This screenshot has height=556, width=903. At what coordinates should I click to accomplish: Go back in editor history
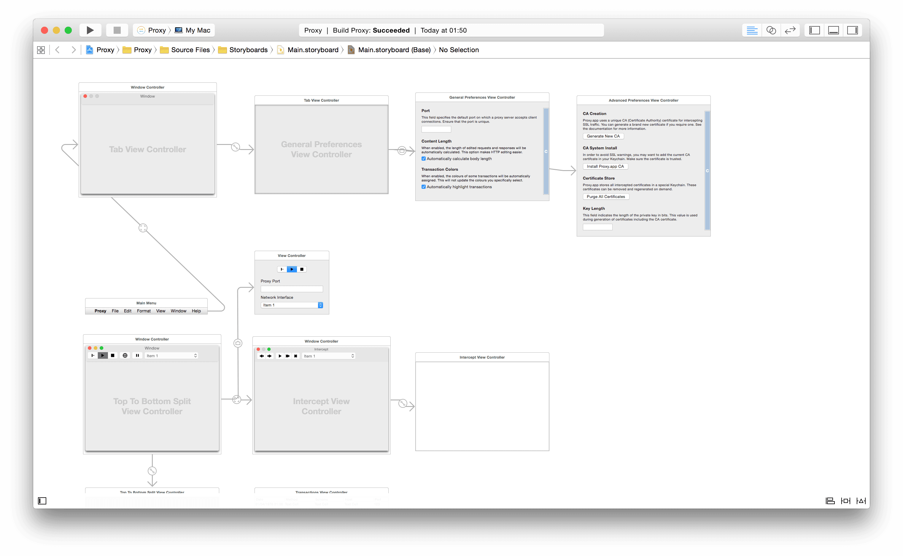(x=58, y=50)
